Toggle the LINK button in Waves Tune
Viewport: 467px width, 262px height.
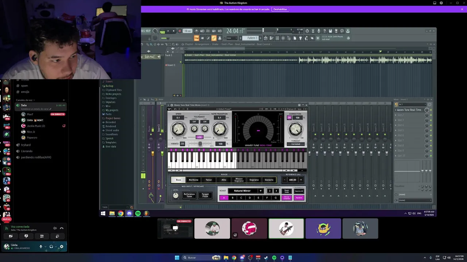pyautogui.click(x=200, y=137)
